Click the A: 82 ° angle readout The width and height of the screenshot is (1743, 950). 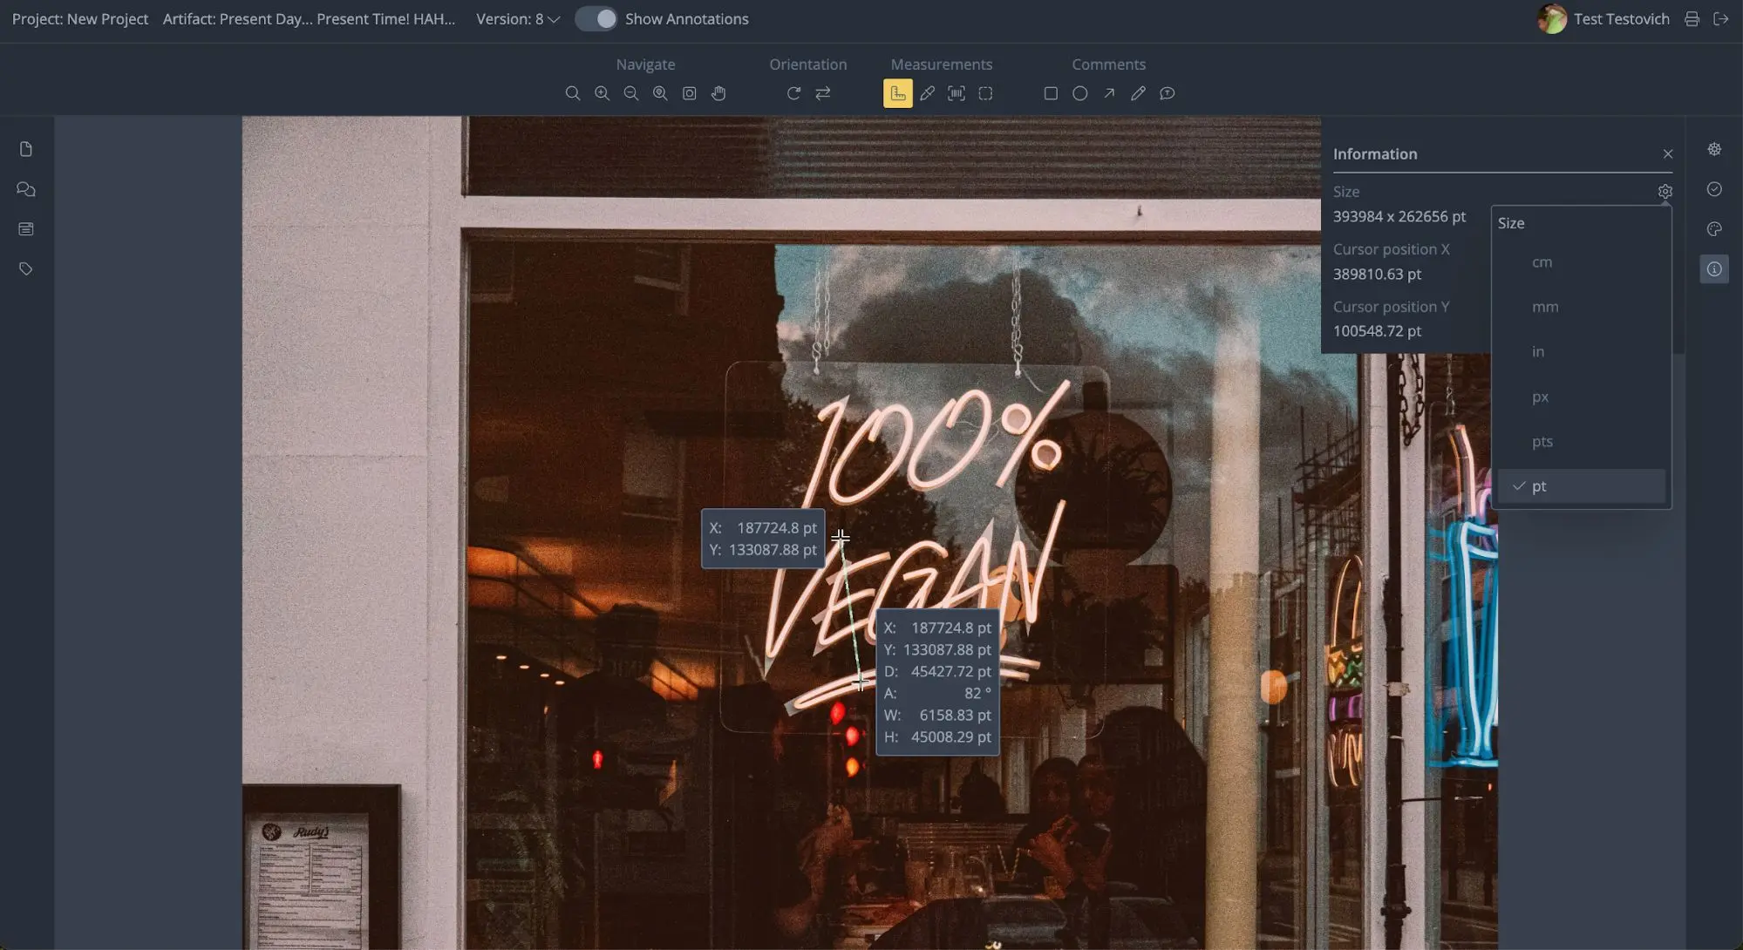937,694
